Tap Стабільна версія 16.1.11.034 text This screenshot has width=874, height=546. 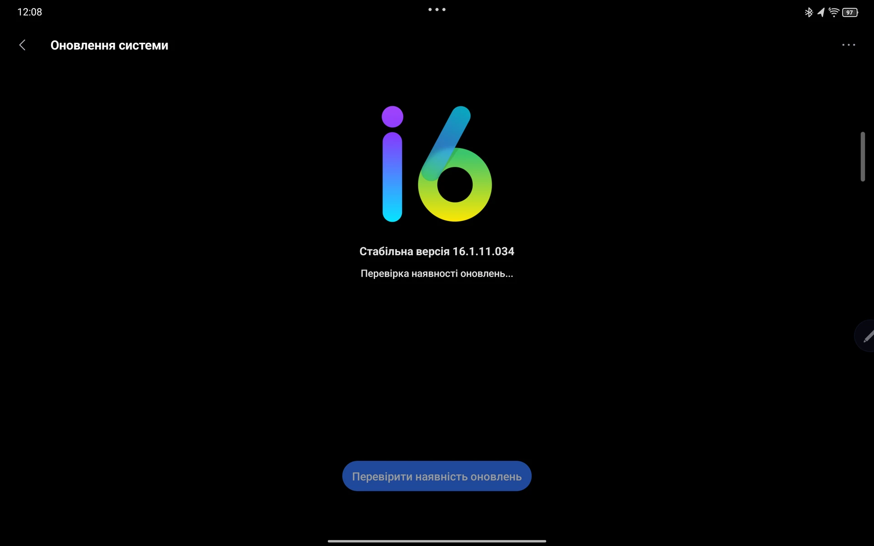coord(437,251)
